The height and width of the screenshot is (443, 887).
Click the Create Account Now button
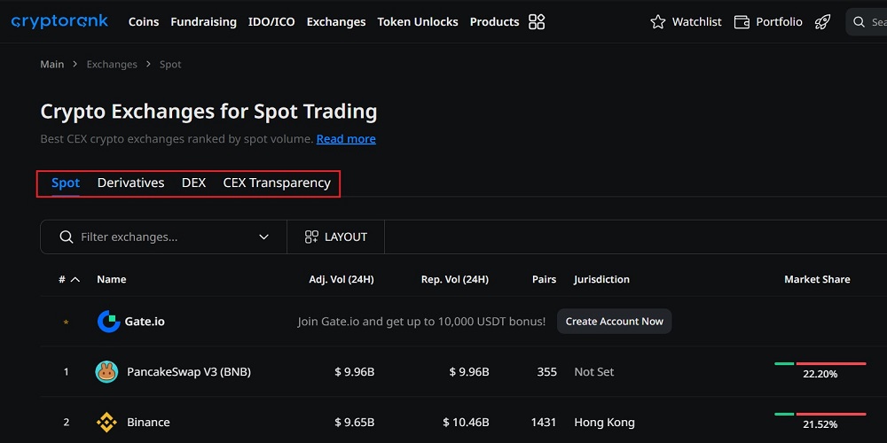click(x=614, y=322)
